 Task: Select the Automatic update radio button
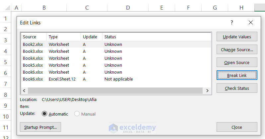click(44, 114)
